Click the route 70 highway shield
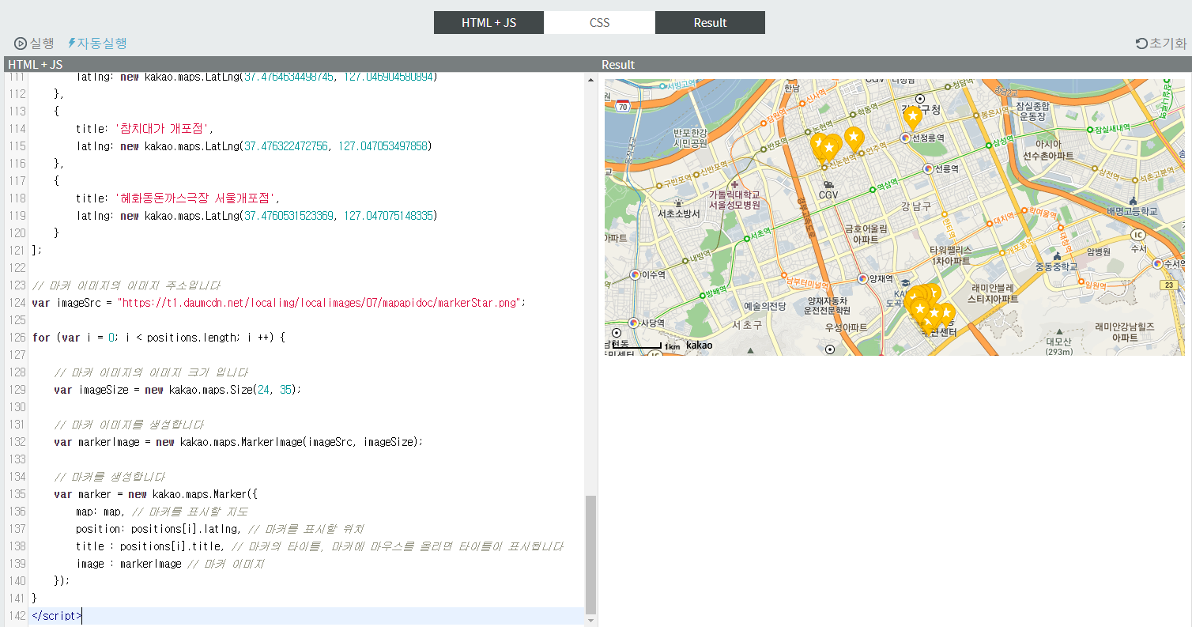The height and width of the screenshot is (627, 1192). click(x=623, y=106)
